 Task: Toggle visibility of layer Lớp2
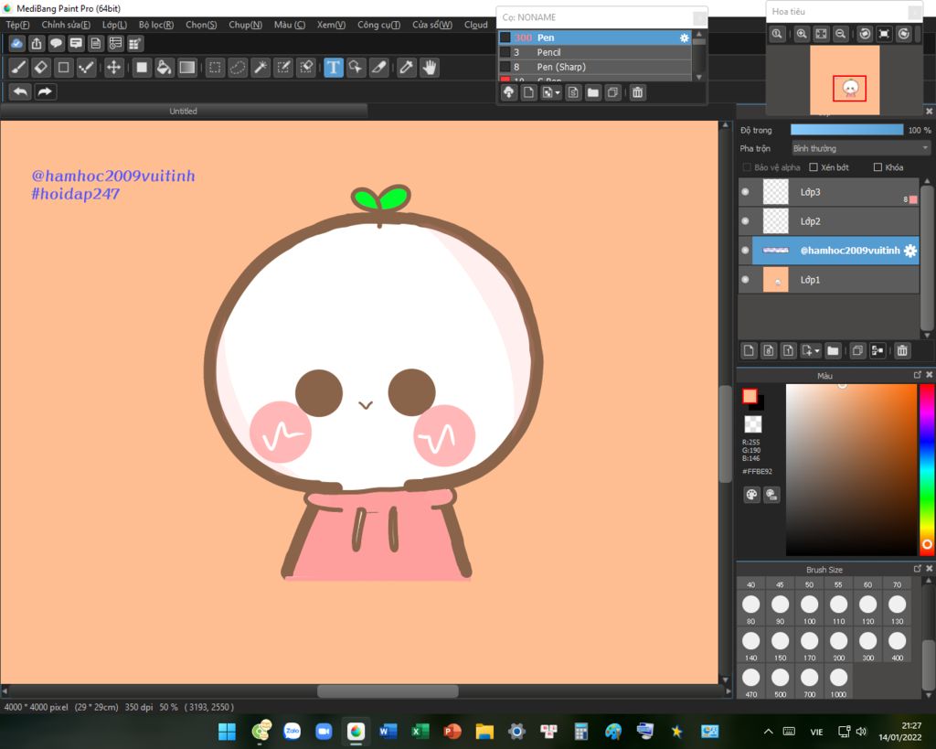coord(745,221)
